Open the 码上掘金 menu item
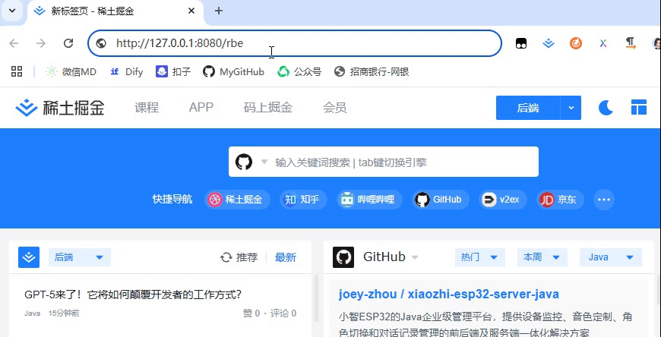 click(x=268, y=108)
